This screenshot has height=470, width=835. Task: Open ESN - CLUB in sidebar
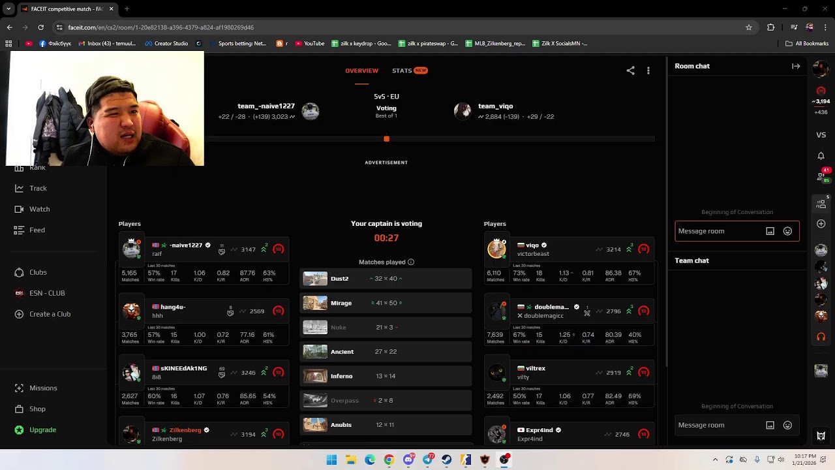40,293
